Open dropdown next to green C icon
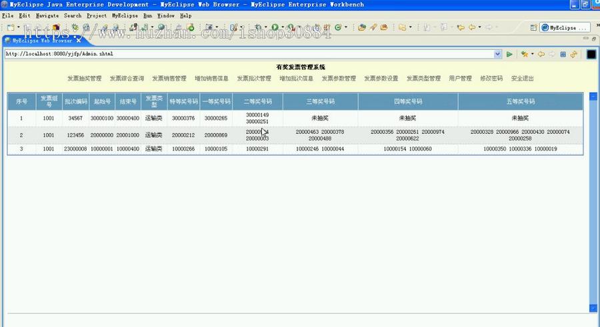 click(346, 27)
